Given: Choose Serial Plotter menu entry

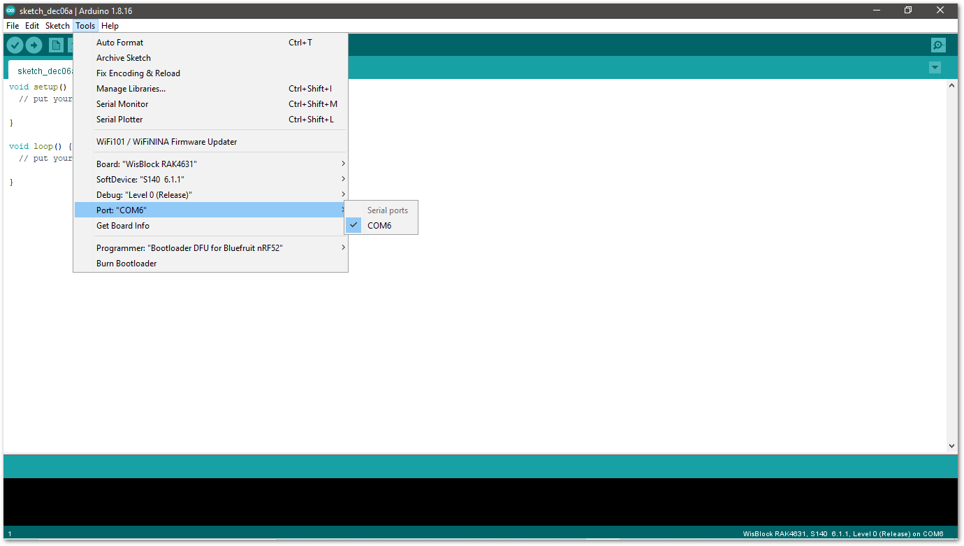Looking at the screenshot, I should tap(211, 120).
